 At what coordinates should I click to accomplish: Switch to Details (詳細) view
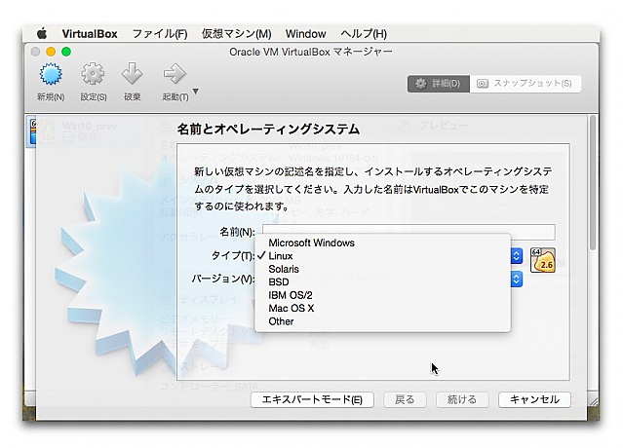click(438, 84)
